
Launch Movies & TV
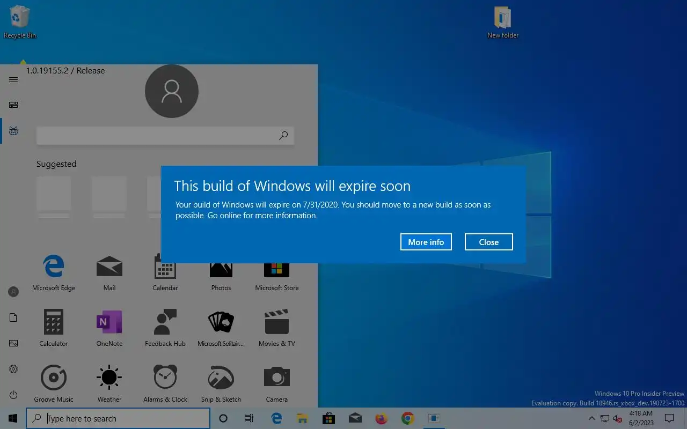tap(277, 328)
